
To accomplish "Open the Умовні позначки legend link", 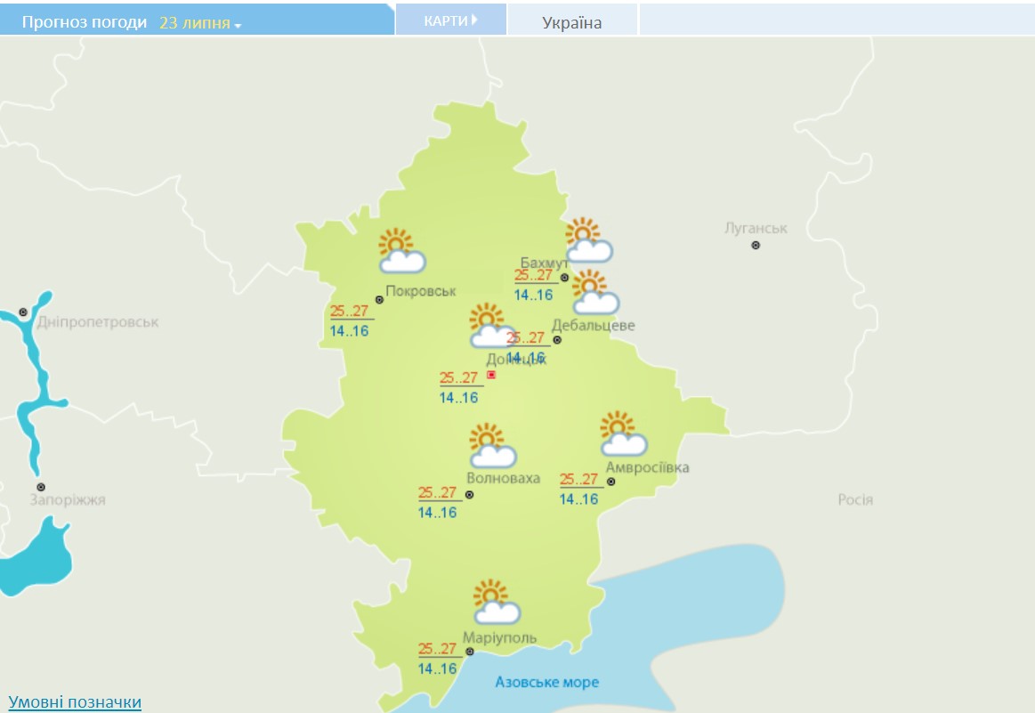I will point(75,702).
